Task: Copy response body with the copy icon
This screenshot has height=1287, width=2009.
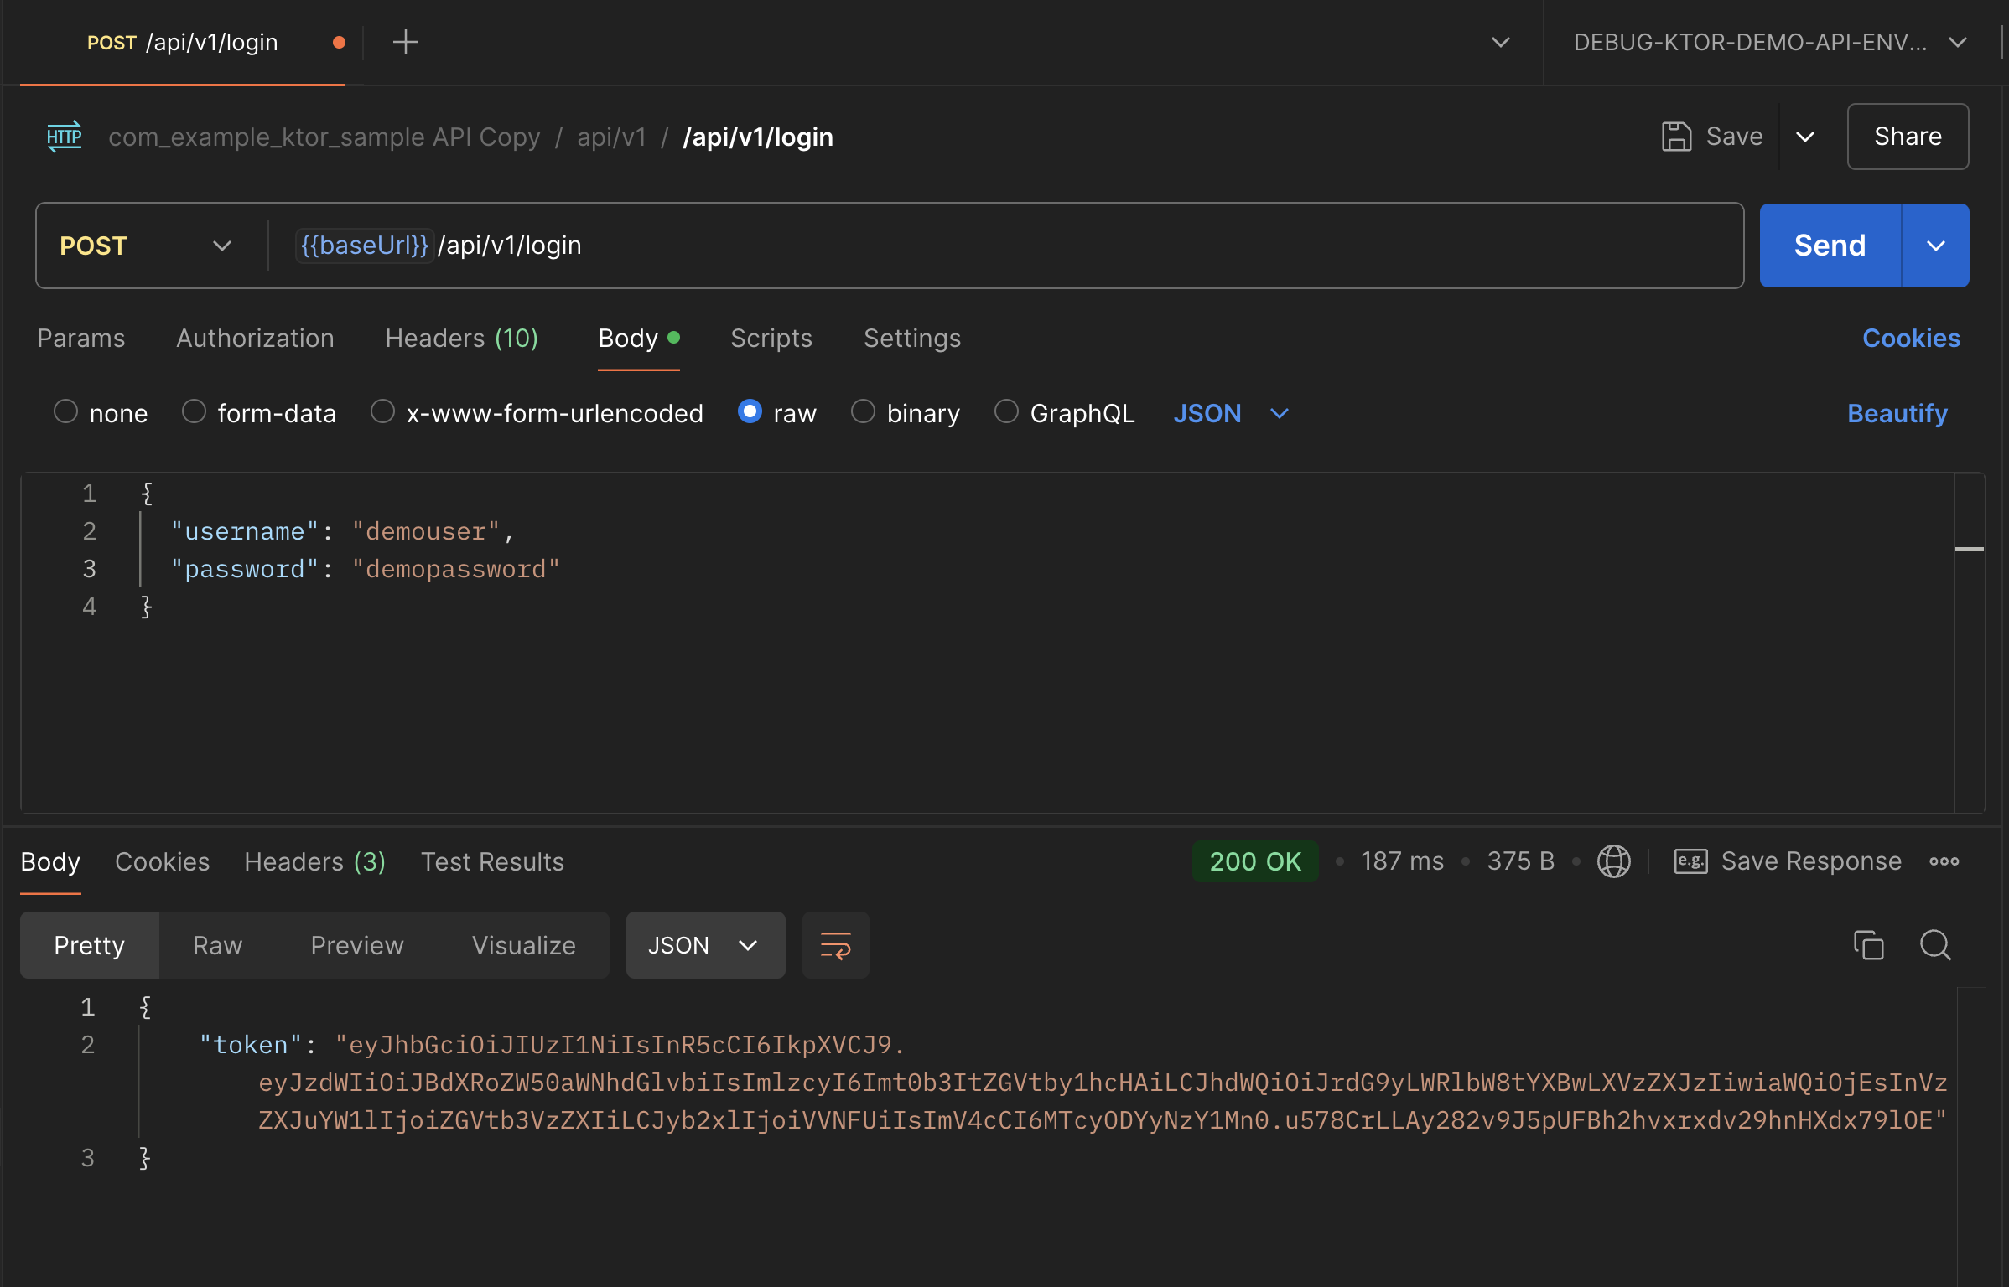Action: [x=1868, y=945]
